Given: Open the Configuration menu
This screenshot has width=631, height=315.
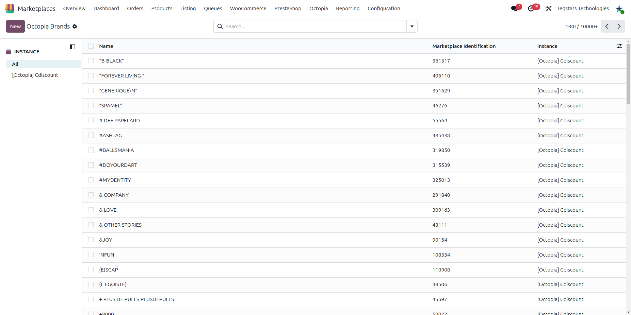Looking at the screenshot, I should (384, 8).
